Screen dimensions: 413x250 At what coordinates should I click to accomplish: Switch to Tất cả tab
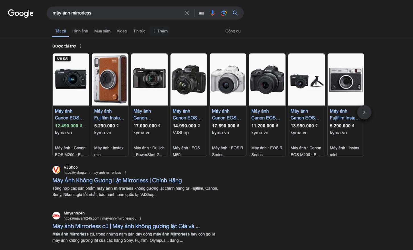[x=61, y=31]
